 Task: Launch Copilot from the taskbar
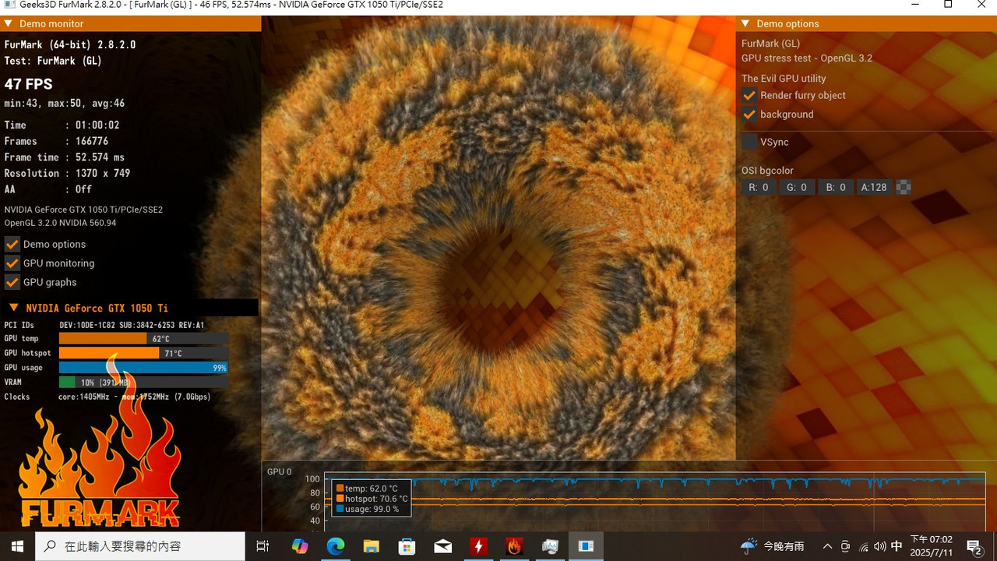click(x=299, y=546)
